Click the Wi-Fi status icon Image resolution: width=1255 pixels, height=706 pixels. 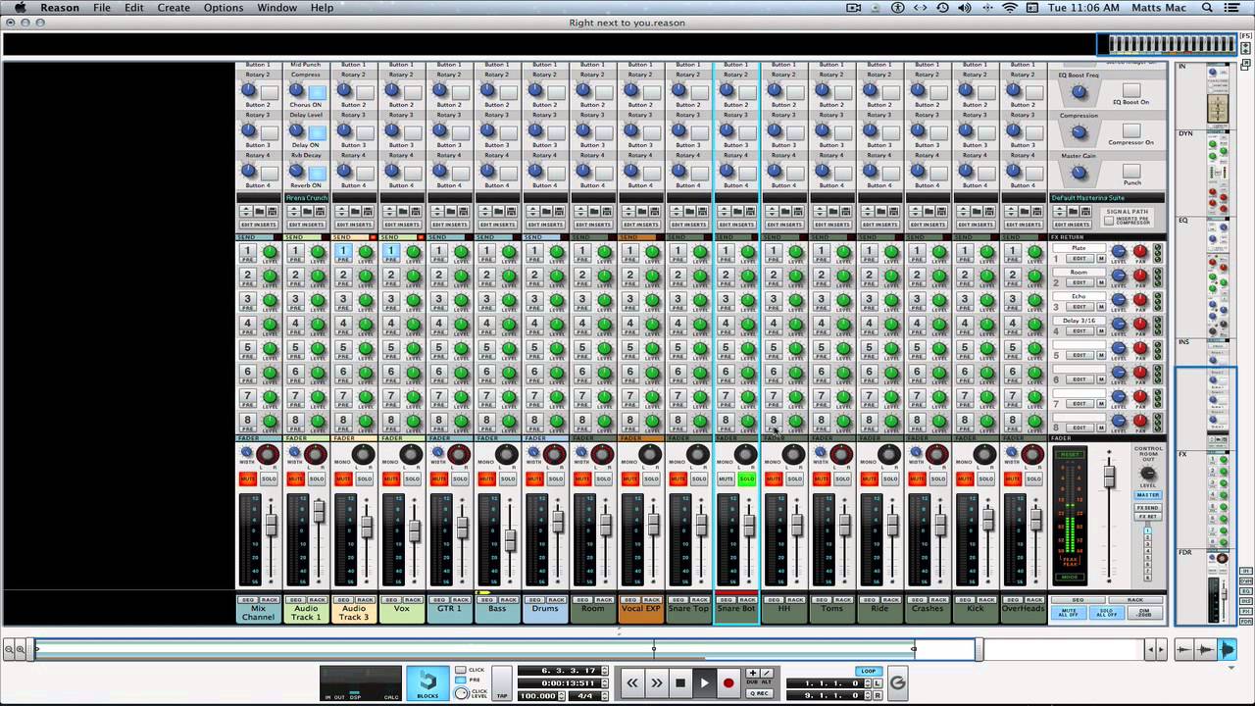pyautogui.click(x=1010, y=8)
